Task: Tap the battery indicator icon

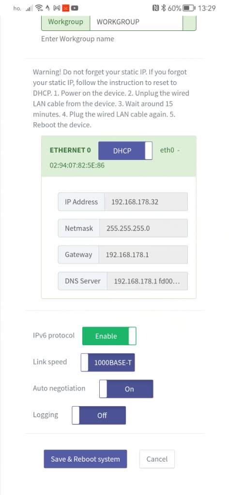Action: tap(189, 8)
